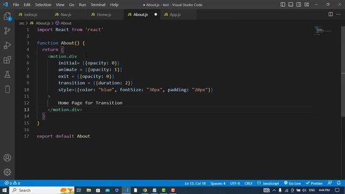Screen dimensions: 345x194
Task: Switch to the index.js tab
Action: pos(33,15)
